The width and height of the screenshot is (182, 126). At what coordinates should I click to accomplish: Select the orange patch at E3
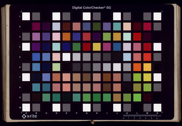point(66,37)
